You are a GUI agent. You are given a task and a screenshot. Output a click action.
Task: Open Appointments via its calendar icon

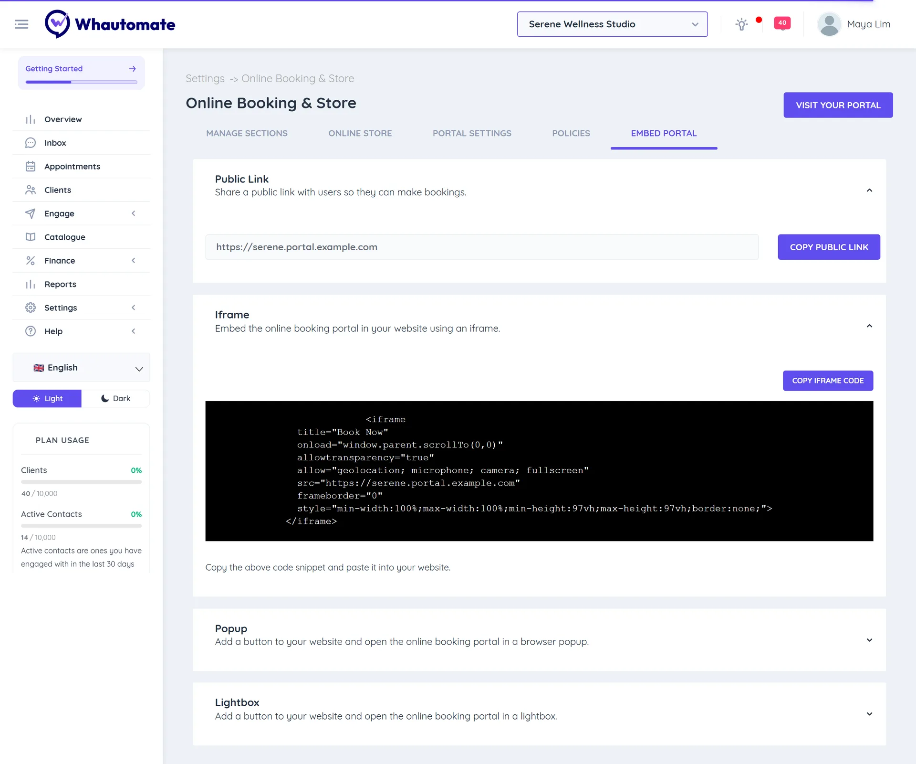click(31, 166)
